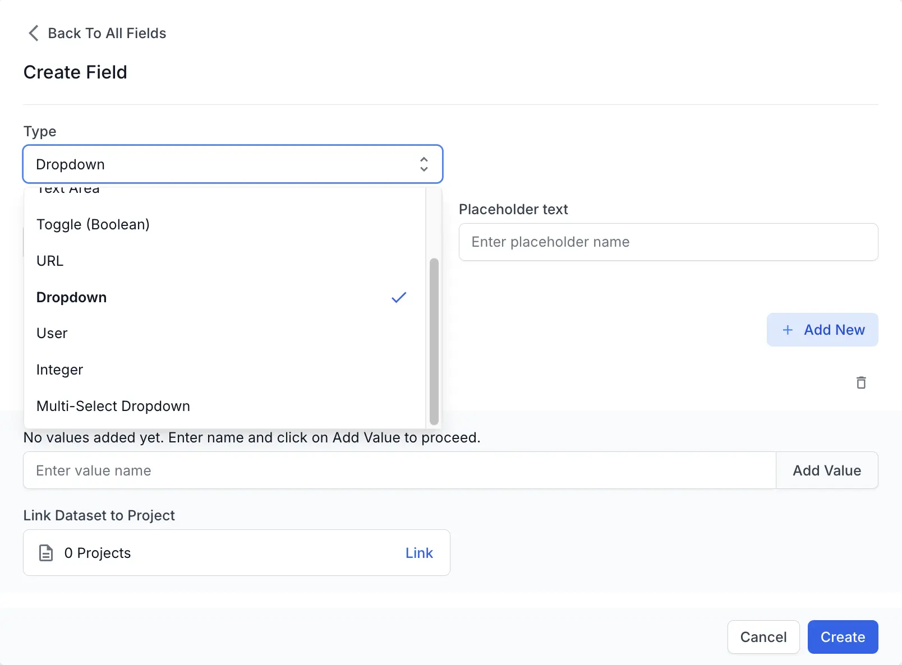Viewport: 902px width, 665px height.
Task: Choose URL field type option
Action: click(50, 261)
